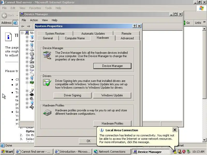This screenshot has height=155, width=207.
Task: Click the Hardware Profiles button
Action: click(112, 123)
